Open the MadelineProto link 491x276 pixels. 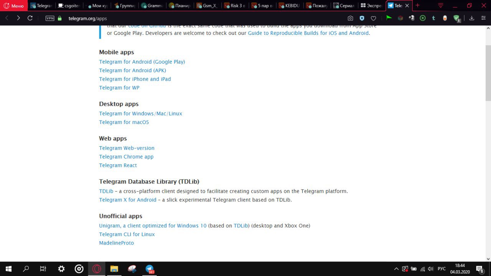(116, 243)
